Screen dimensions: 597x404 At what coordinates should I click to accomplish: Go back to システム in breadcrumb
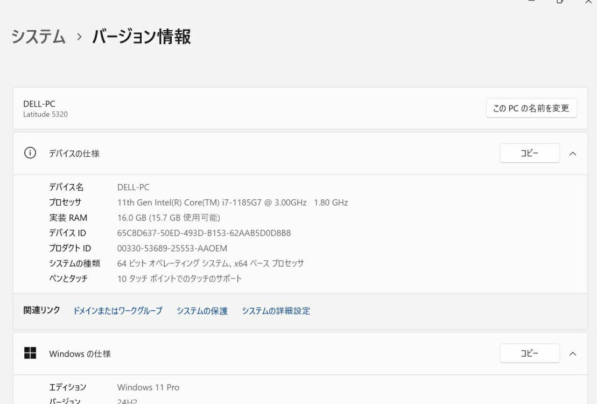pos(39,37)
